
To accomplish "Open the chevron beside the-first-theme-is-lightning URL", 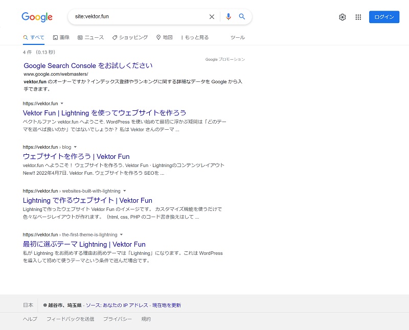I will click(x=121, y=234).
